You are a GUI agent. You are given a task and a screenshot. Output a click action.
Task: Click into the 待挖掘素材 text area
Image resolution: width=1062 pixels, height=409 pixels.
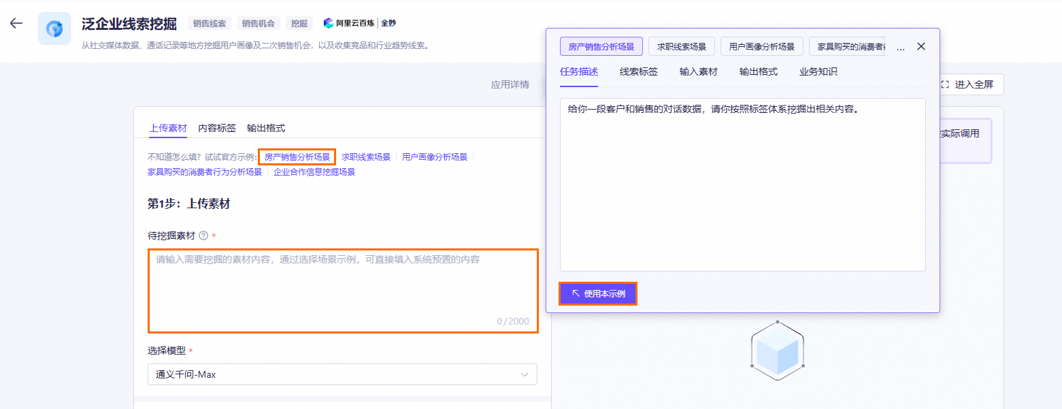pyautogui.click(x=344, y=291)
